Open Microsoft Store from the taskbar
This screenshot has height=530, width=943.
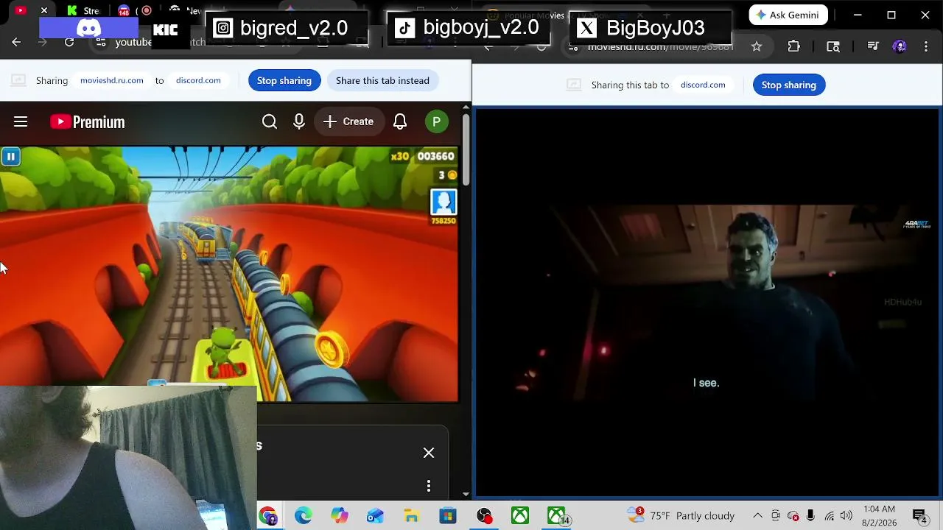(448, 516)
